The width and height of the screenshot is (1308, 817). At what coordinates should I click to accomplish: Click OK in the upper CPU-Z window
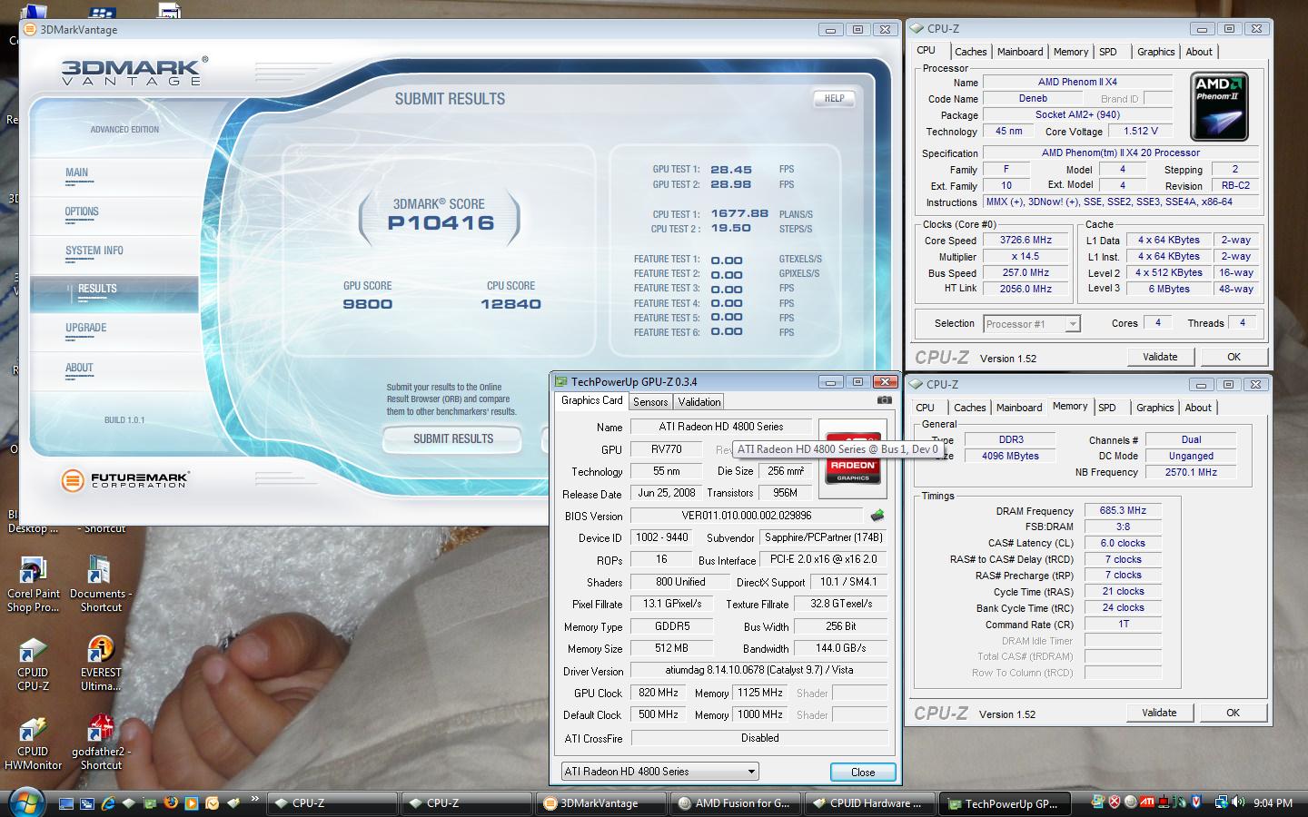1234,357
